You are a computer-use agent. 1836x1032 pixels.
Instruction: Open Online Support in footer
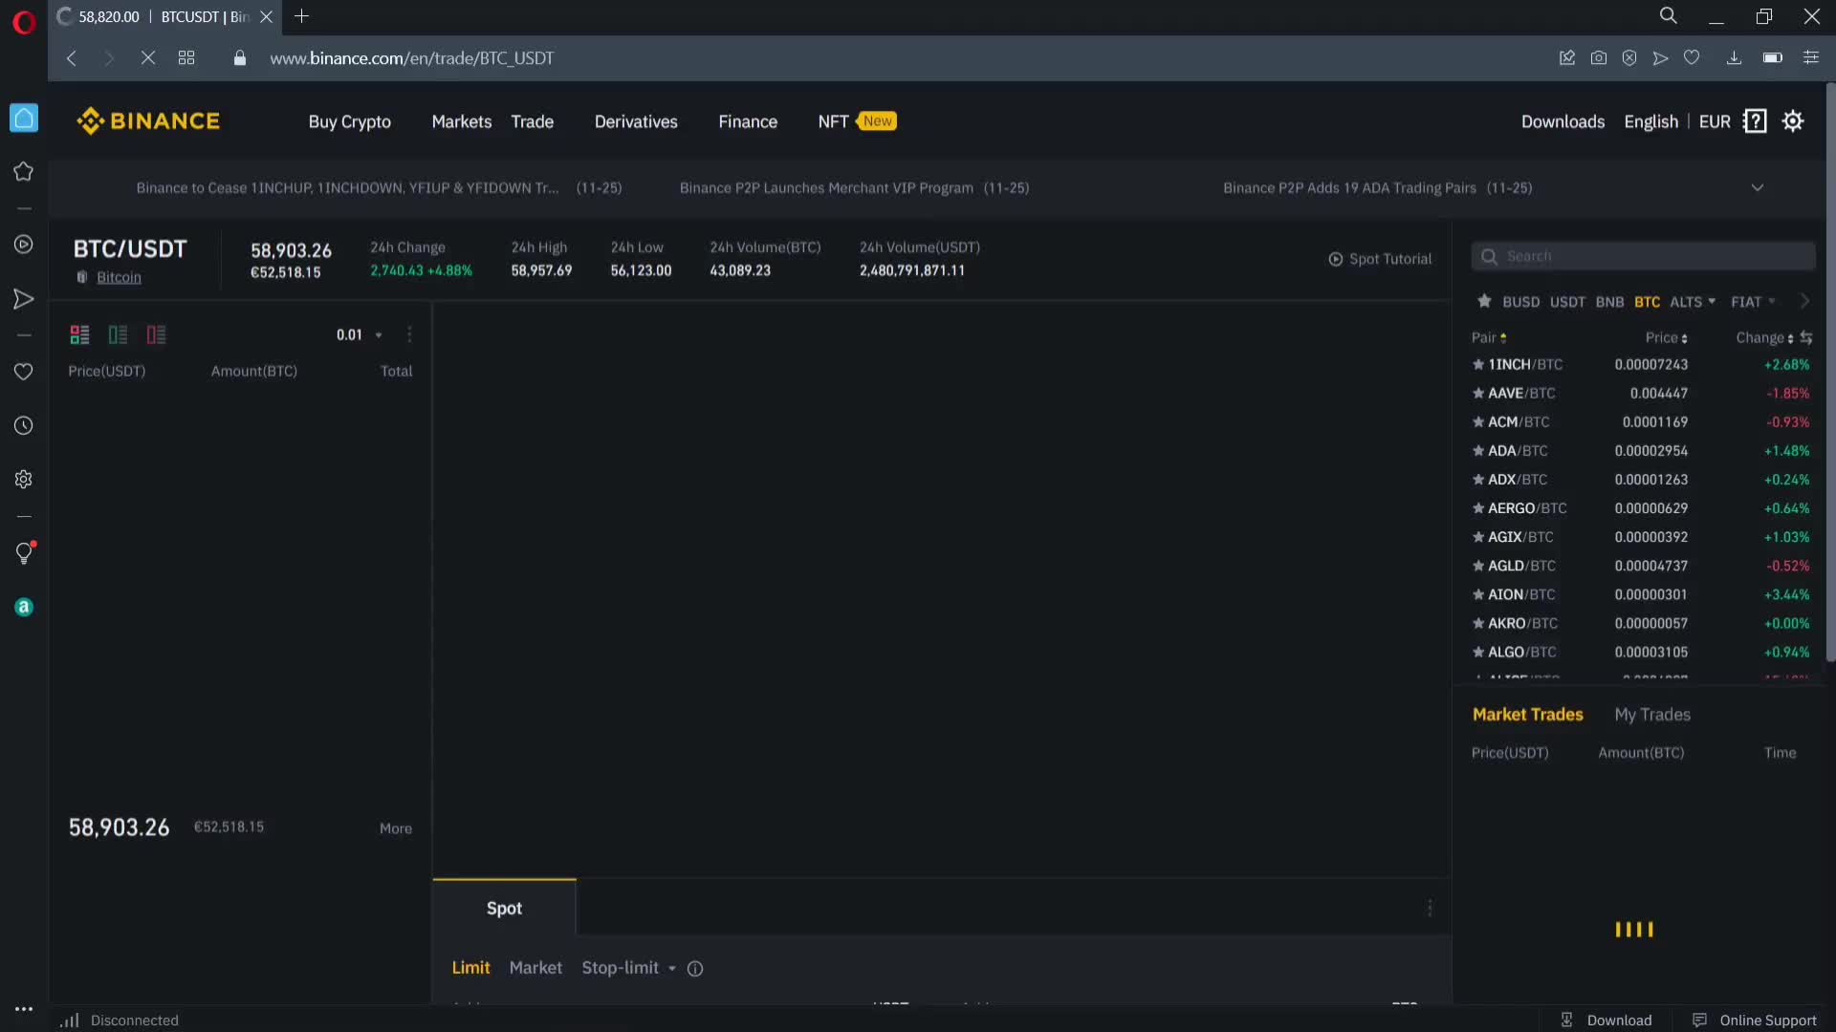point(1755,1020)
